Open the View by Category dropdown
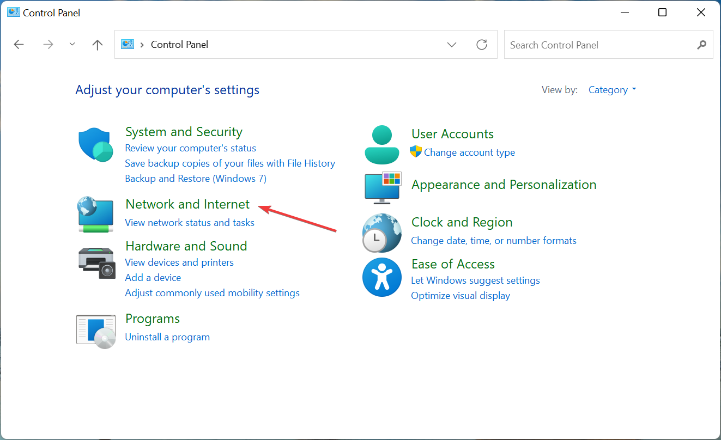Image resolution: width=721 pixels, height=440 pixels. [612, 90]
